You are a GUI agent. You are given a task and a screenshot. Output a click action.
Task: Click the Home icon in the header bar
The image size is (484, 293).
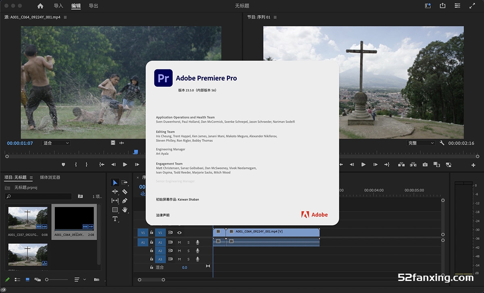[x=40, y=6]
